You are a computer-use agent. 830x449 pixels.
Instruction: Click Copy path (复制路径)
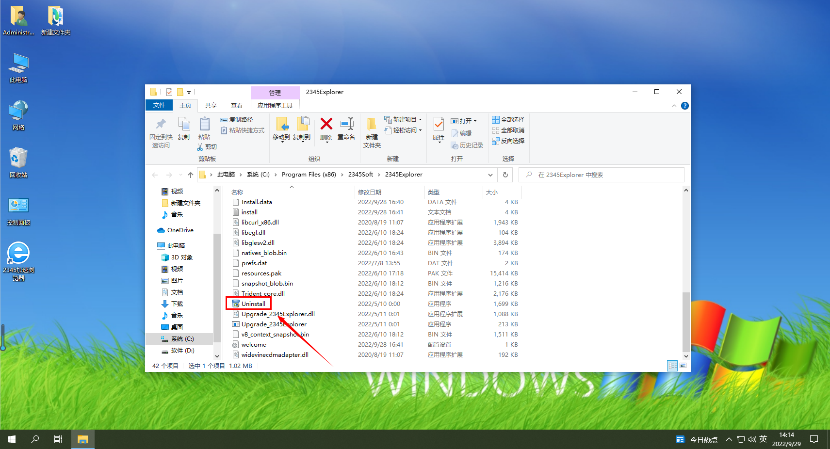(237, 120)
